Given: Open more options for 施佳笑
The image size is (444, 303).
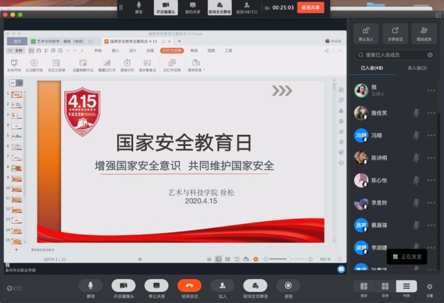Looking at the screenshot, I should [x=431, y=113].
